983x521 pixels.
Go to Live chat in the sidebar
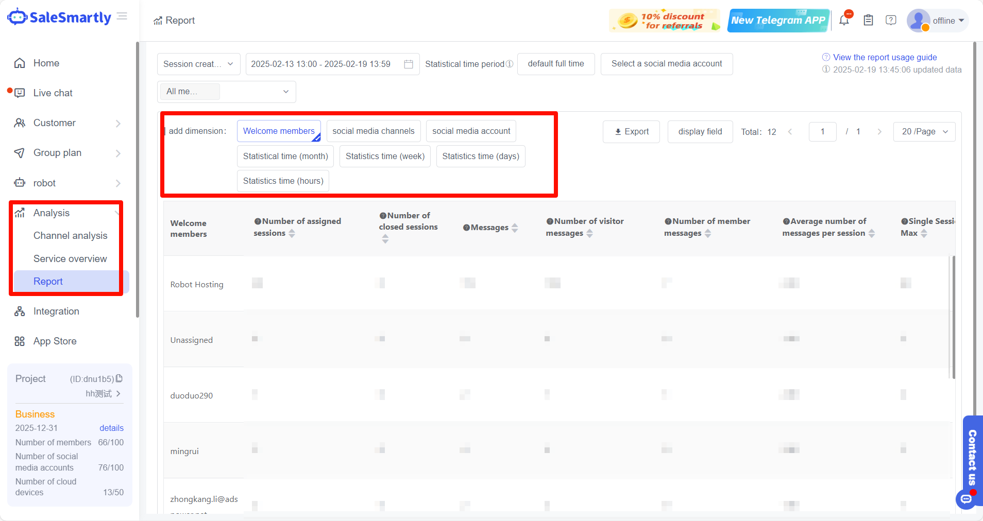(x=53, y=93)
